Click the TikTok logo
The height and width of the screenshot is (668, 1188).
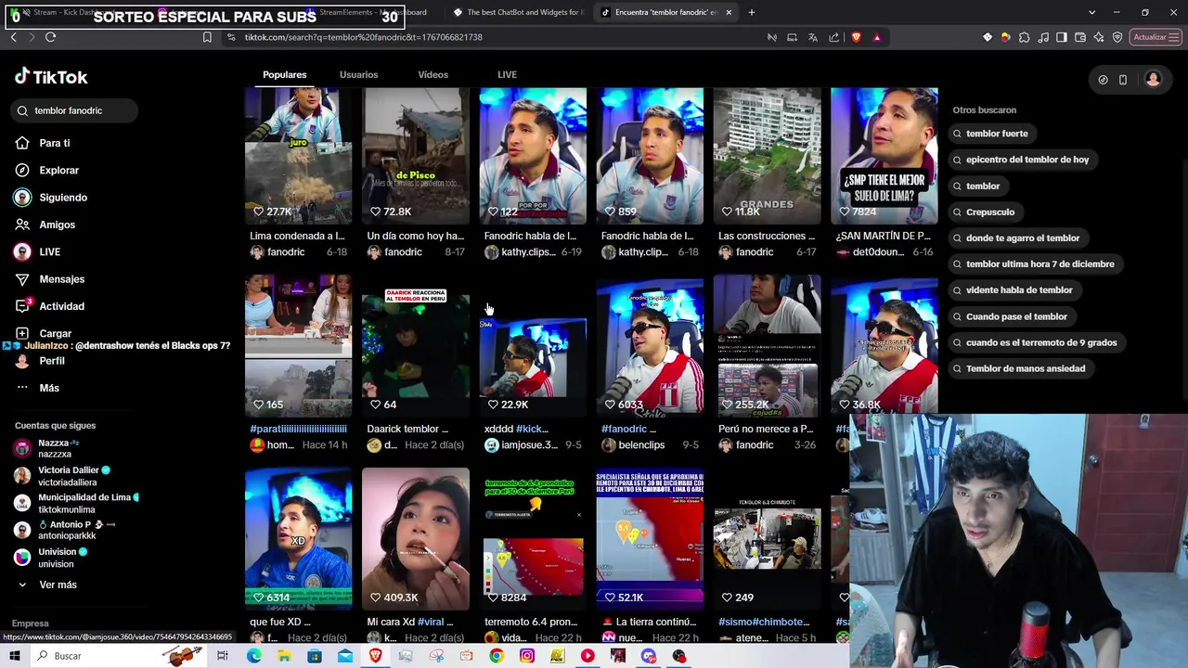coord(51,77)
